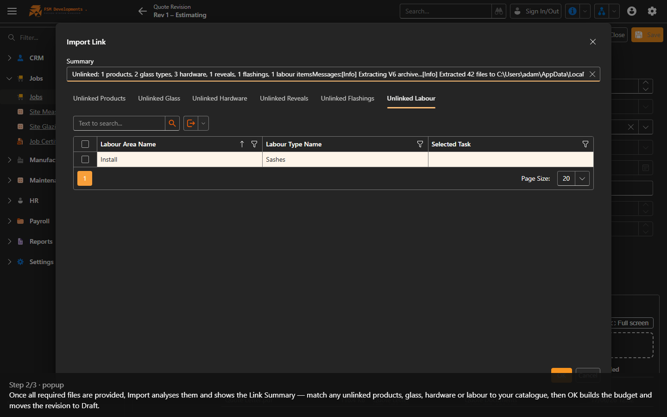Image resolution: width=667 pixels, height=417 pixels.
Task: Click the Payroll folder icon
Action: tap(20, 221)
